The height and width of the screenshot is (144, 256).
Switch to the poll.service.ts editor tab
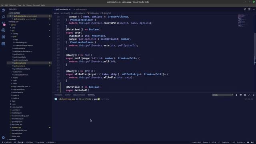click(x=80, y=10)
